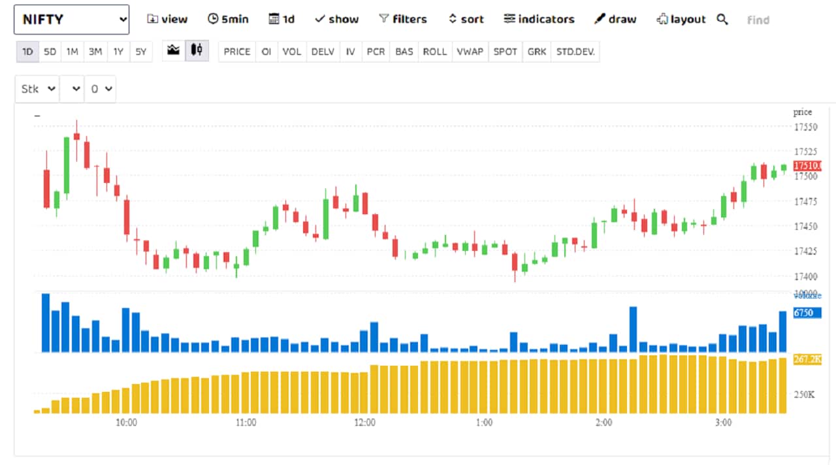Select the 1Y time range
836x465 pixels.
118,52
